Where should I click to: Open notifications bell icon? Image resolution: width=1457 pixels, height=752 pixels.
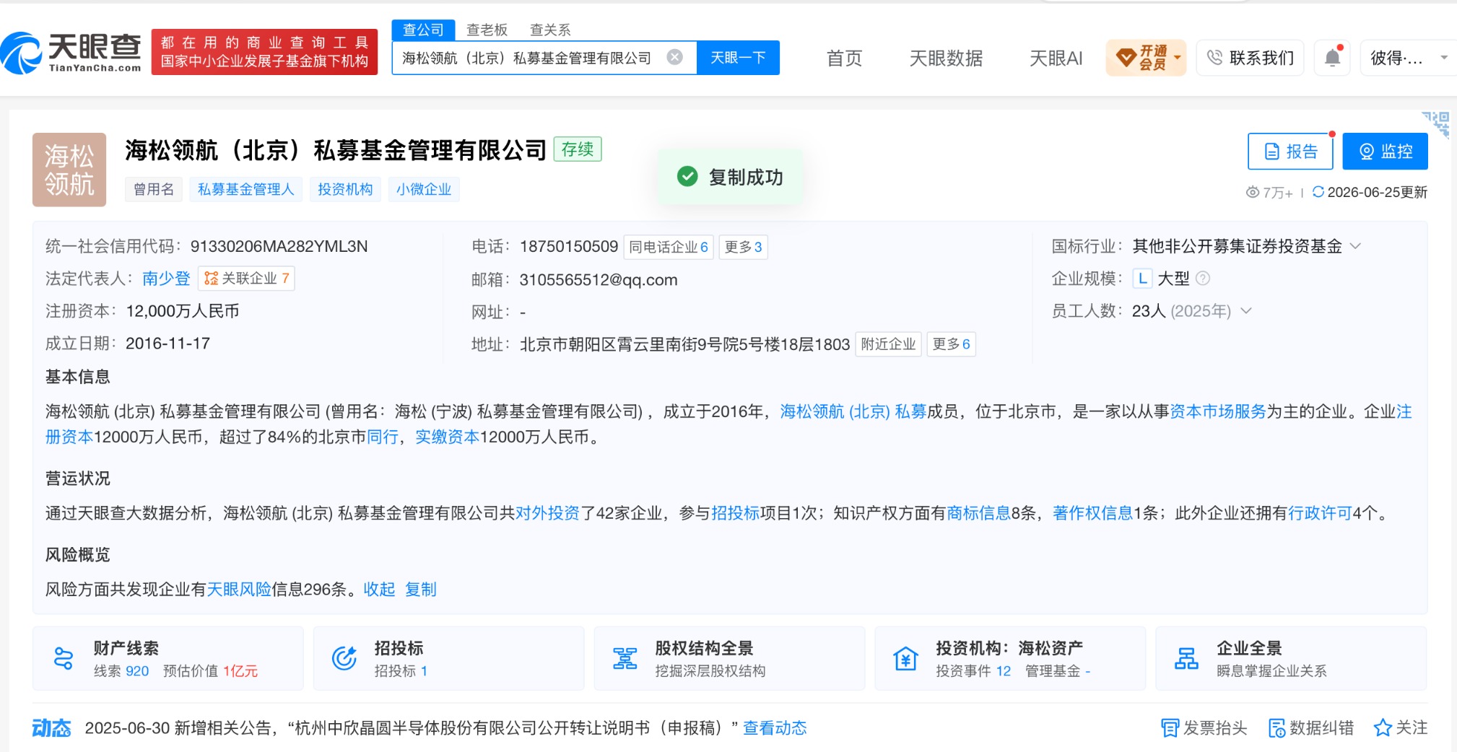click(1332, 58)
